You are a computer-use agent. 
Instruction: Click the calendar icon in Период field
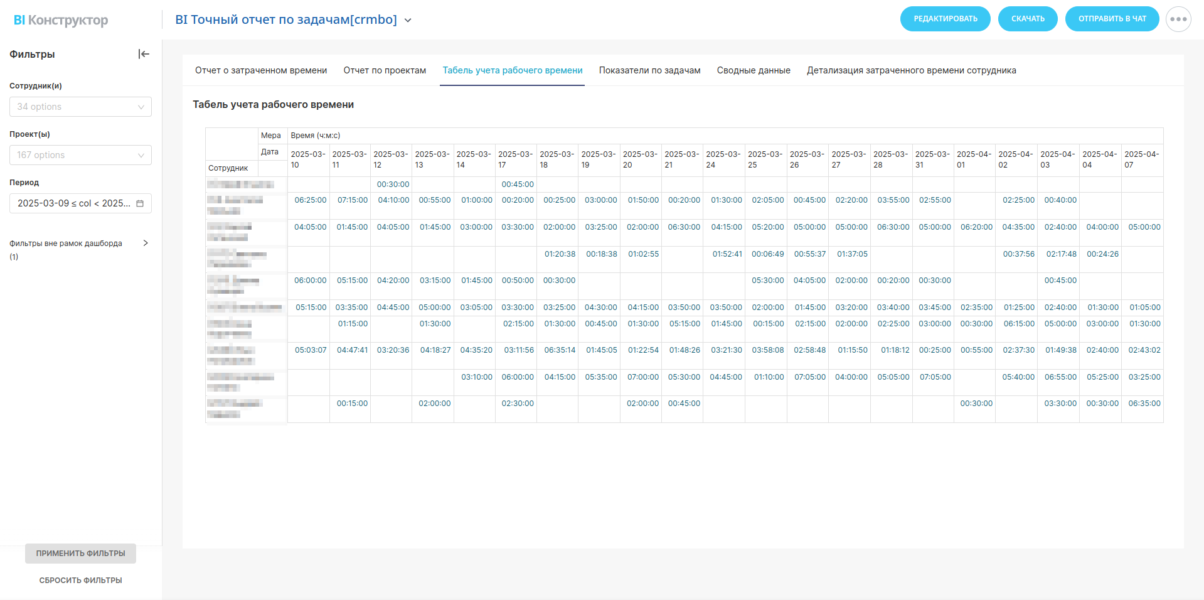(140, 203)
